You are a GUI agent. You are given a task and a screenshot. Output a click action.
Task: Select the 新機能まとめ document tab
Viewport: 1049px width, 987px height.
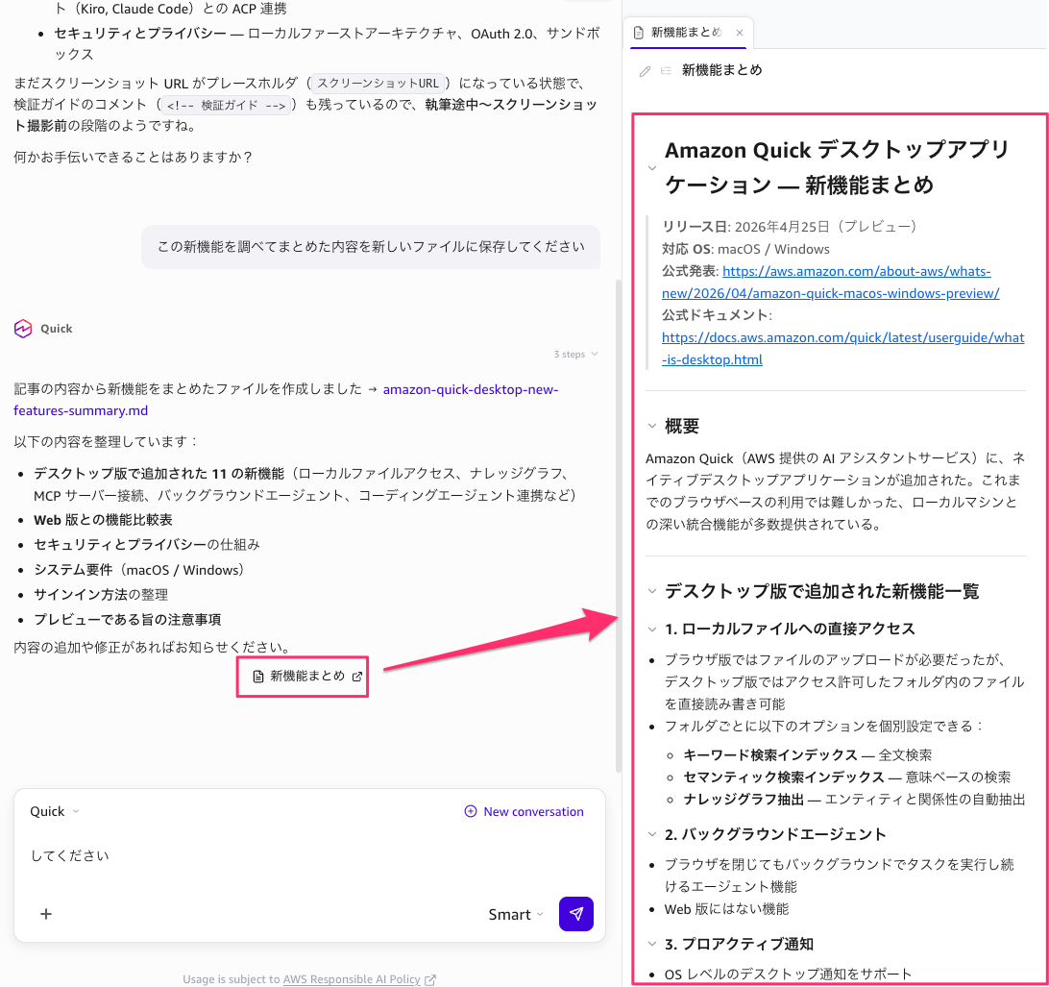coord(687,32)
